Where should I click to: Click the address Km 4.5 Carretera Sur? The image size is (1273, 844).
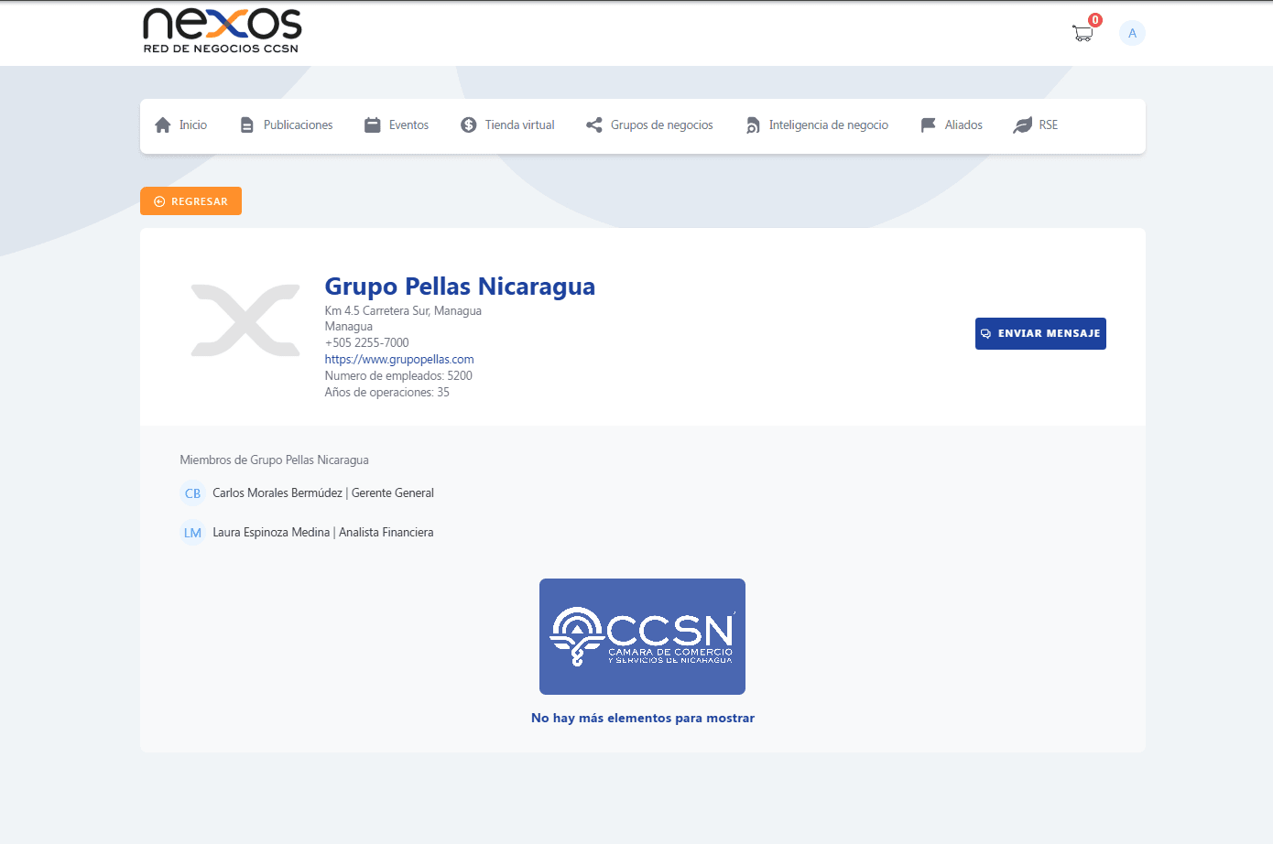[x=403, y=311]
